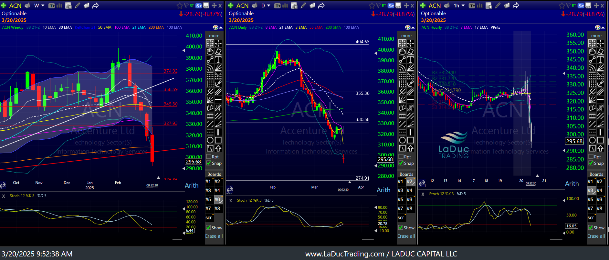The image size is (609, 260).
Task: Select the crosshair tool in daily toolbar
Action: tap(411, 43)
